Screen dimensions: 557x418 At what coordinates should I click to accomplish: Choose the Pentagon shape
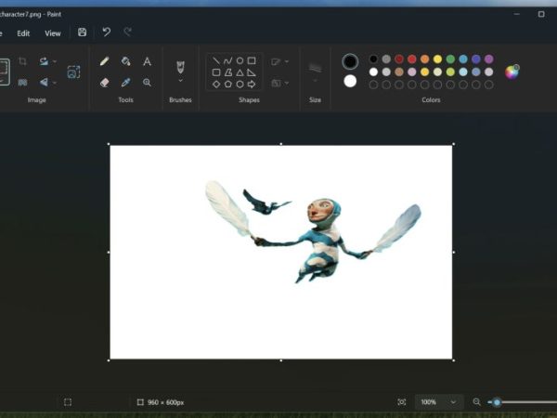click(x=227, y=85)
